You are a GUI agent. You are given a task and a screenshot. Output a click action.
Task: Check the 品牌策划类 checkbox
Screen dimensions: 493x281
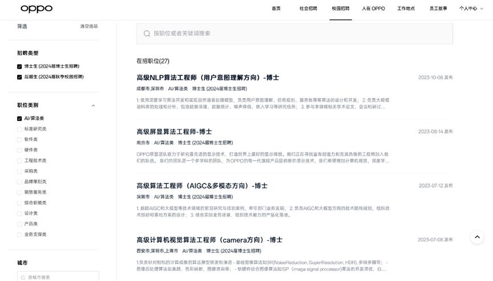pos(19,182)
